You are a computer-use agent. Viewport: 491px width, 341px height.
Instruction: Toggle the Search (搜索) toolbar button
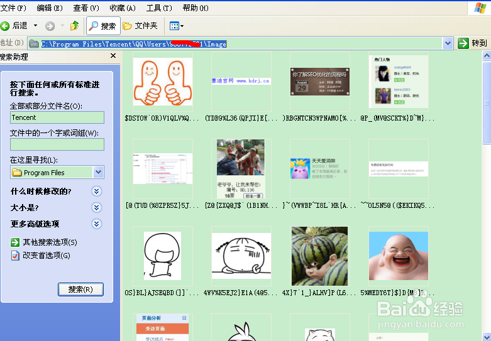point(103,26)
